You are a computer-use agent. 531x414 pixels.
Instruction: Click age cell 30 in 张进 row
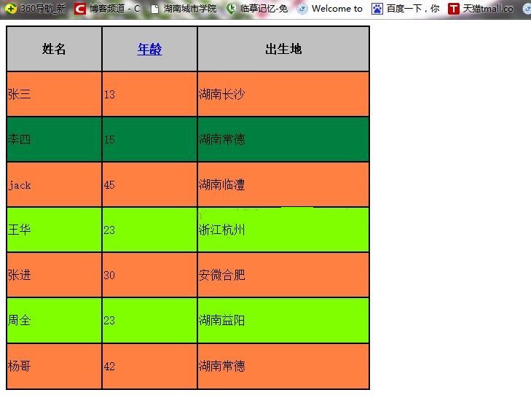pyautogui.click(x=149, y=275)
